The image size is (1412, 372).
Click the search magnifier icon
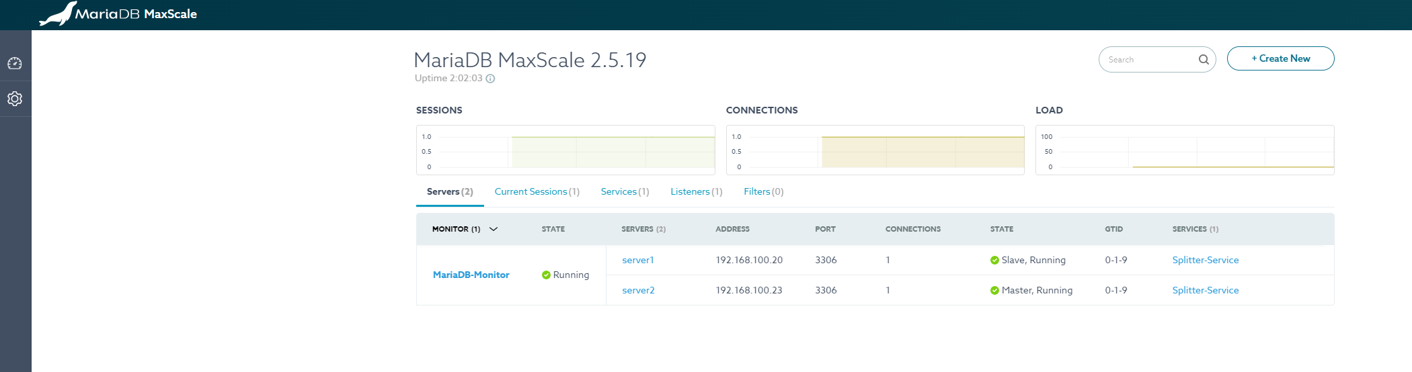(1204, 60)
